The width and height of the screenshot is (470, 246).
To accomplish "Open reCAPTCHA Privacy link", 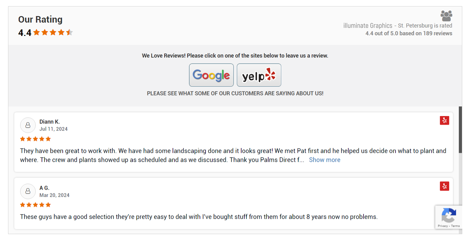I will click(x=443, y=226).
